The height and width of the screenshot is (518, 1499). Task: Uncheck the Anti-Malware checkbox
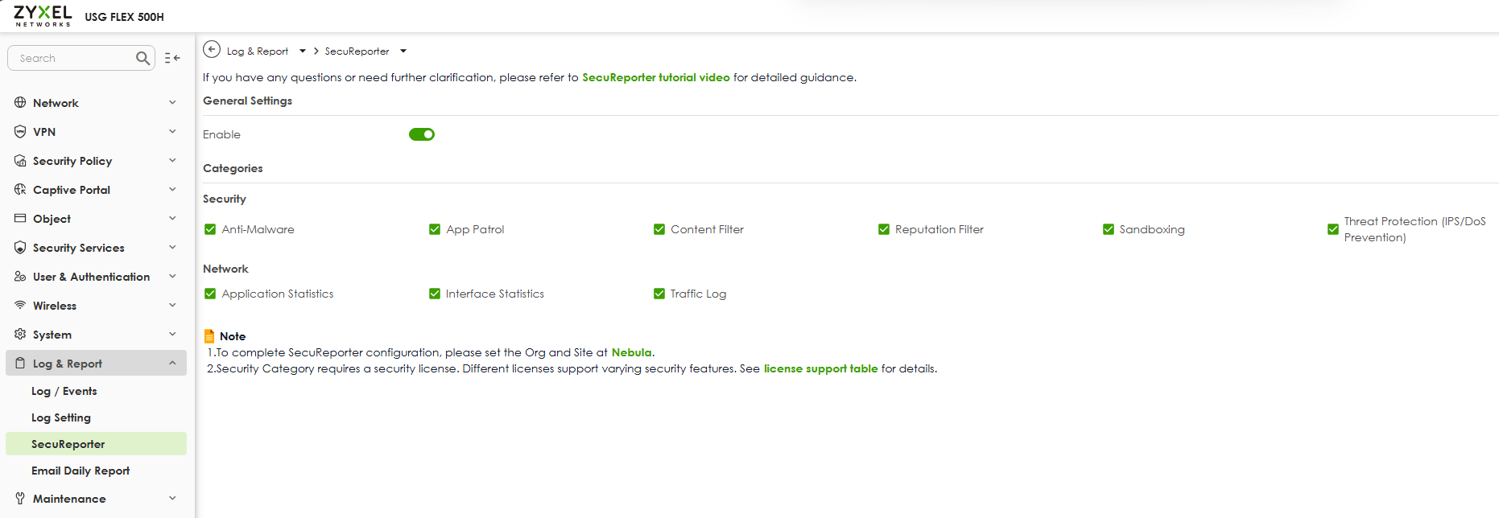click(210, 229)
